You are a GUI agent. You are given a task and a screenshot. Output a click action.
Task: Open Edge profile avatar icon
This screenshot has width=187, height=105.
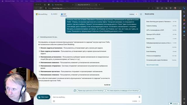pos(175,8)
